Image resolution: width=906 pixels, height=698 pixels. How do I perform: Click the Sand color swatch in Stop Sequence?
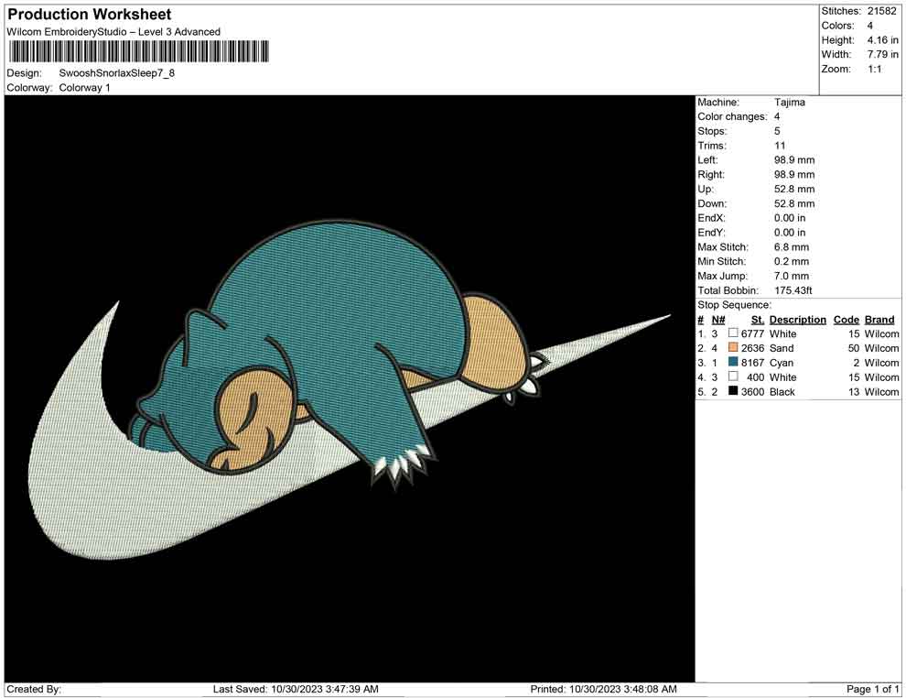tap(733, 348)
